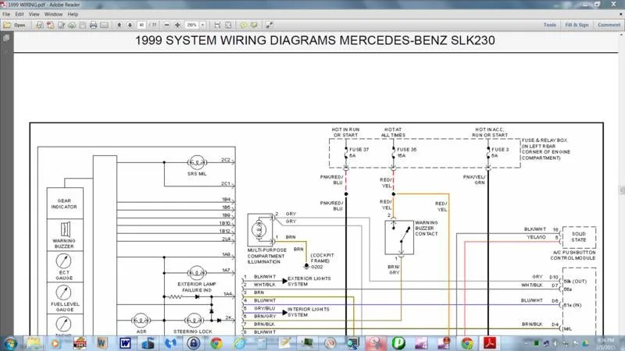Image resolution: width=625 pixels, height=351 pixels.
Task: Open the View menu
Action: pos(34,14)
